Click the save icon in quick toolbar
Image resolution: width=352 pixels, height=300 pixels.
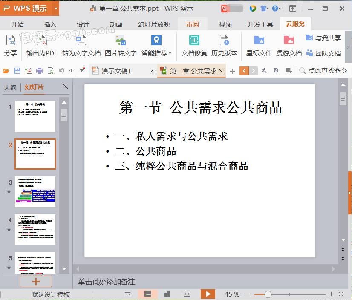pos(17,71)
